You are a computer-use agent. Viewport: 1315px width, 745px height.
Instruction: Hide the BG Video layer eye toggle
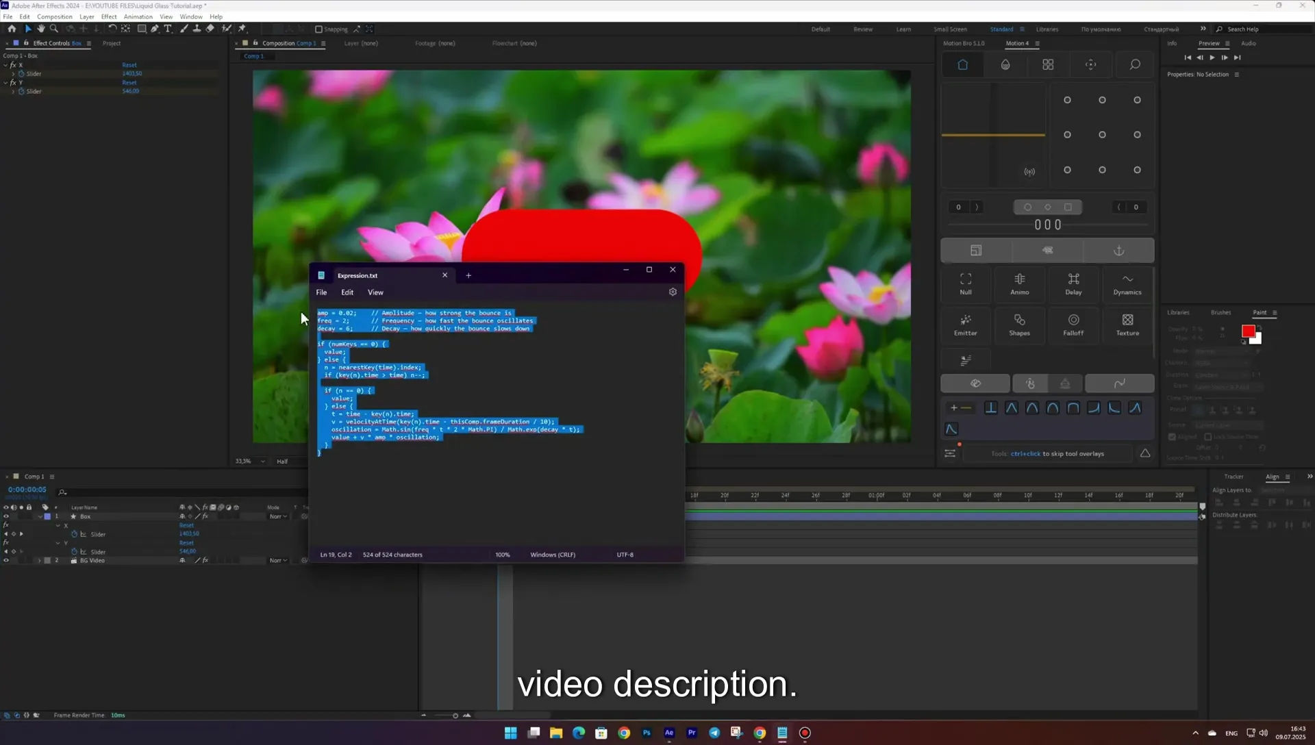(6, 560)
